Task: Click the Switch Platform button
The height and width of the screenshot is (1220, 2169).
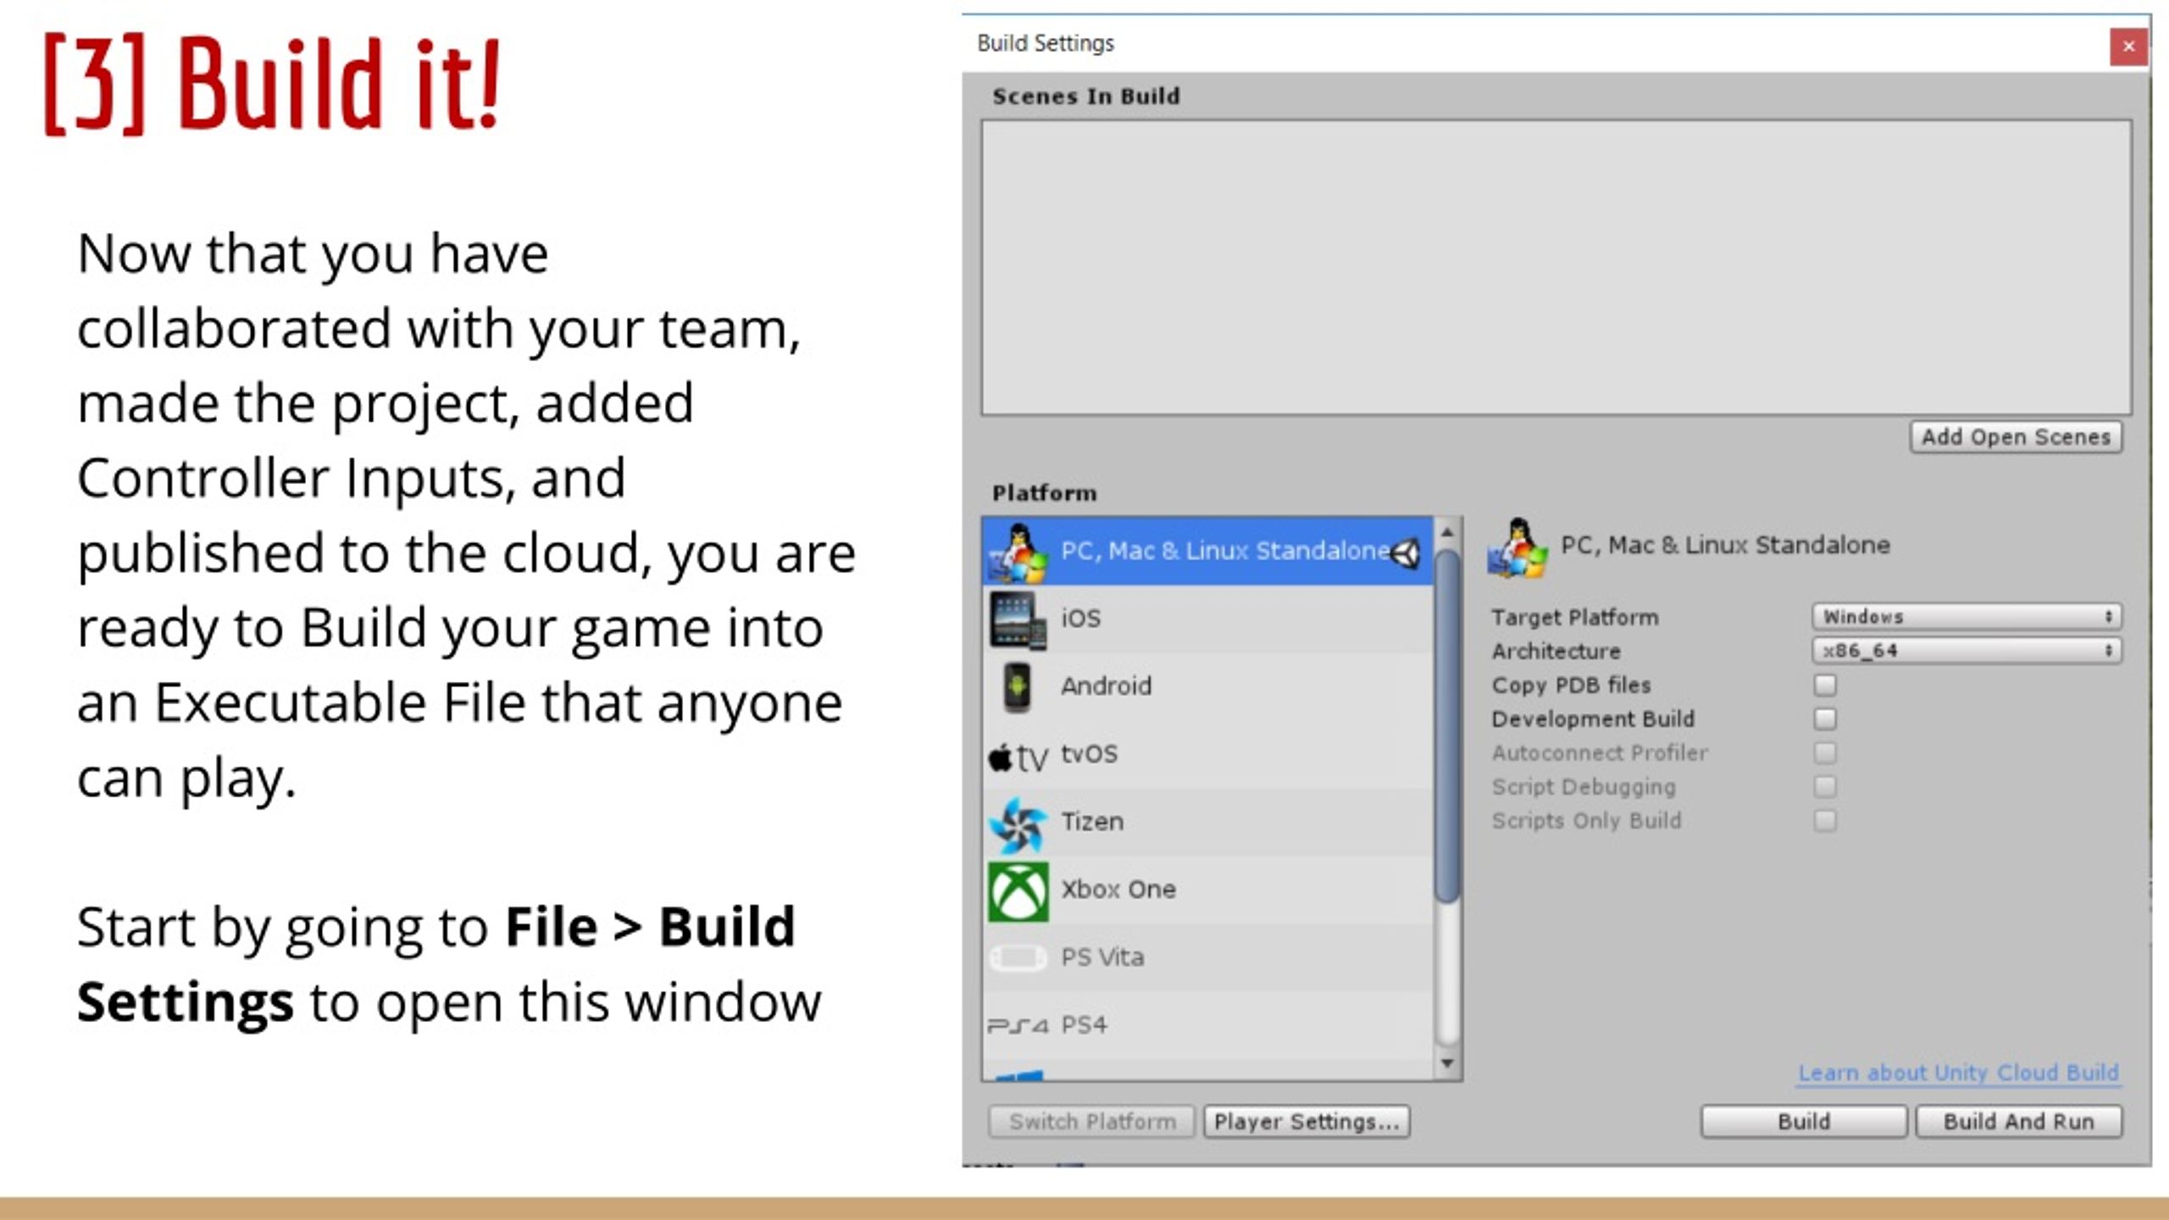Action: tap(1092, 1122)
